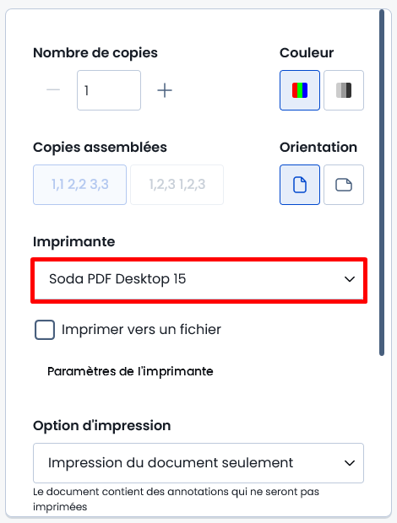Screen dimensions: 397x523
Task: Enable Imprimer vers un fichier checkbox
Action: pyautogui.click(x=45, y=330)
